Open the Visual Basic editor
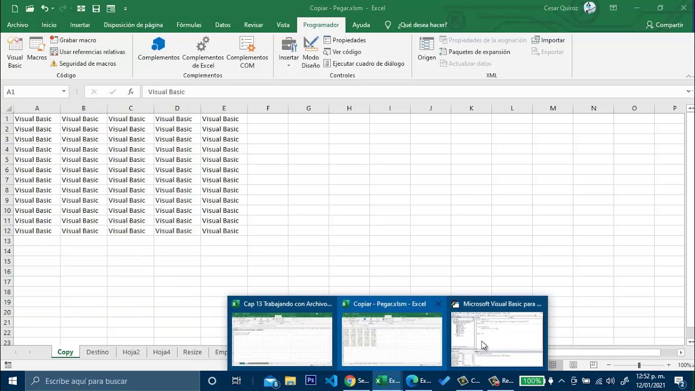 [x=15, y=53]
